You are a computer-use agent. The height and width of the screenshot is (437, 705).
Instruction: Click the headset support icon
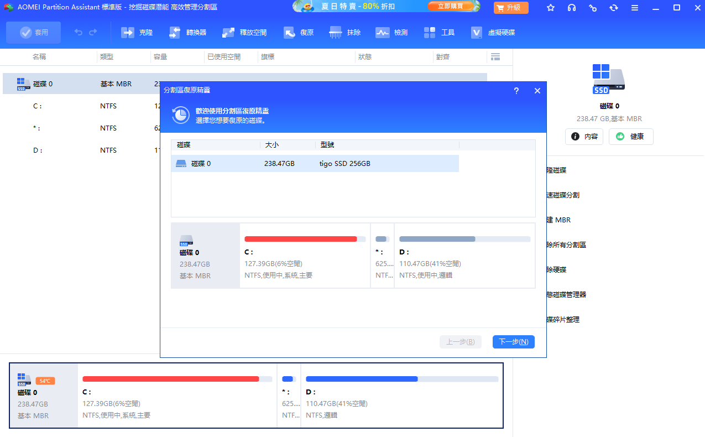[x=572, y=8]
